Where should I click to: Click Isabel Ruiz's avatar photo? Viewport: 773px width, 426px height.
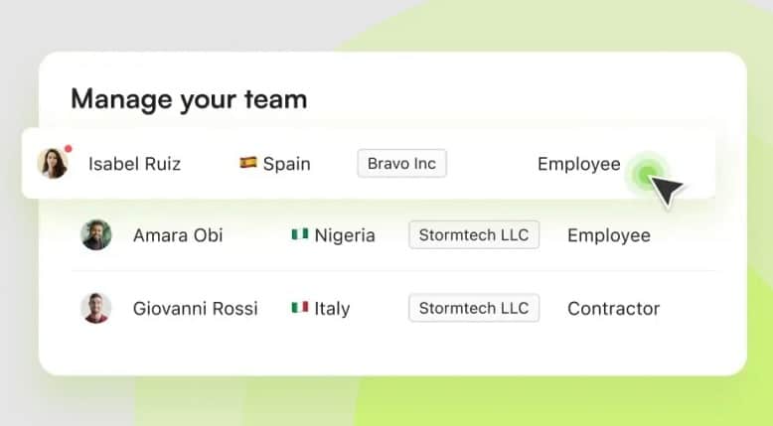click(52, 163)
